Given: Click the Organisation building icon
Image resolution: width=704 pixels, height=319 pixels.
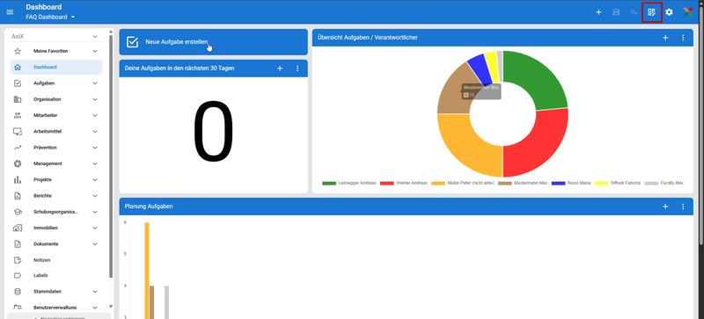Looking at the screenshot, I should [x=18, y=99].
